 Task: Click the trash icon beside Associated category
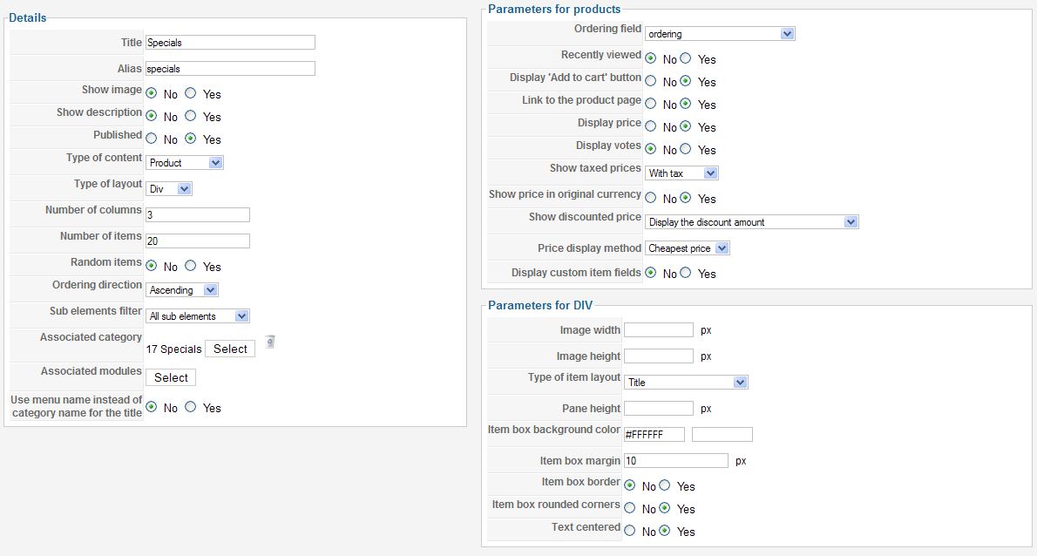pos(270,342)
